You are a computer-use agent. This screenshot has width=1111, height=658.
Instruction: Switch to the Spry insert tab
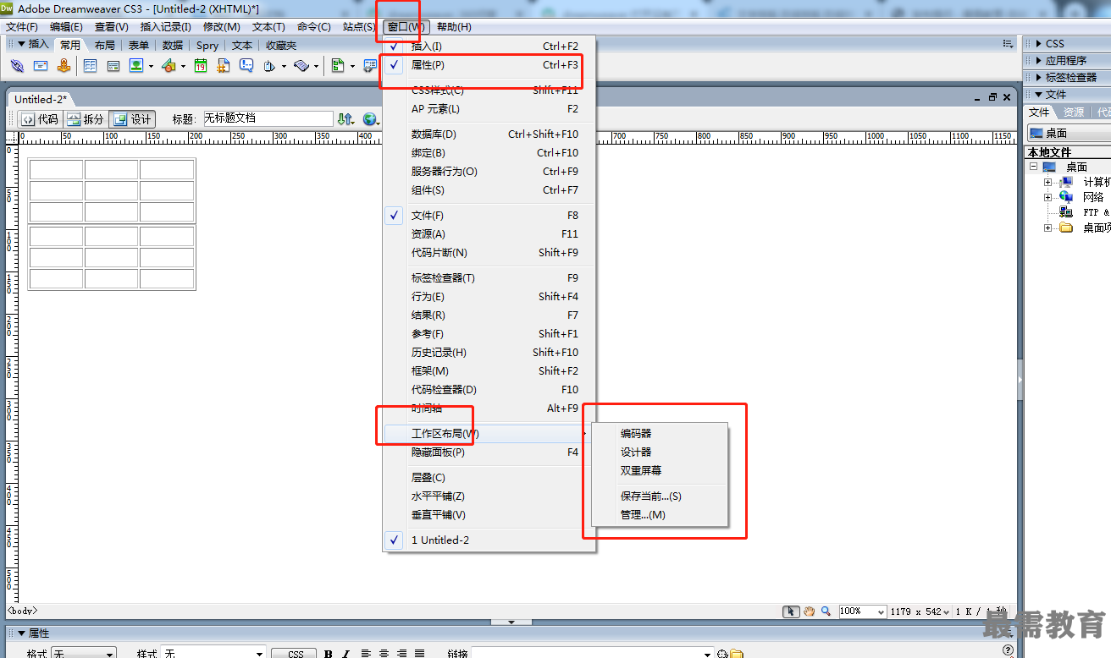coord(207,46)
